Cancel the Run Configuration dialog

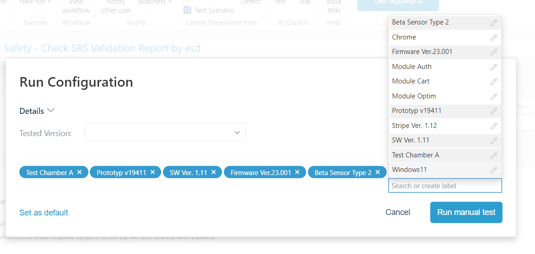tap(398, 212)
